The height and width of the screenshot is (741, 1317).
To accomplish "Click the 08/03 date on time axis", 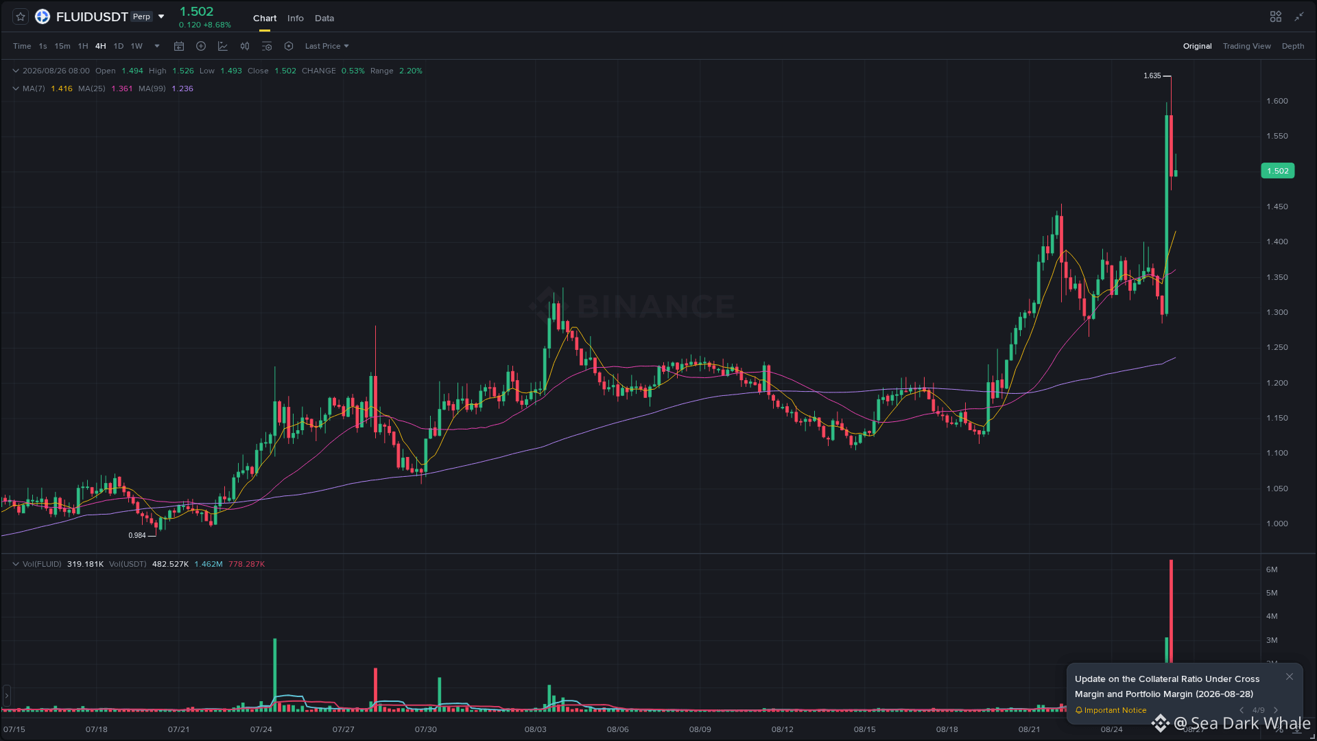I will point(535,729).
